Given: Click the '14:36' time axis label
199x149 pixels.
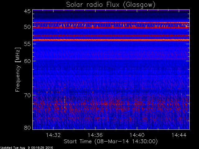Looking at the screenshot, I should click(95, 135).
